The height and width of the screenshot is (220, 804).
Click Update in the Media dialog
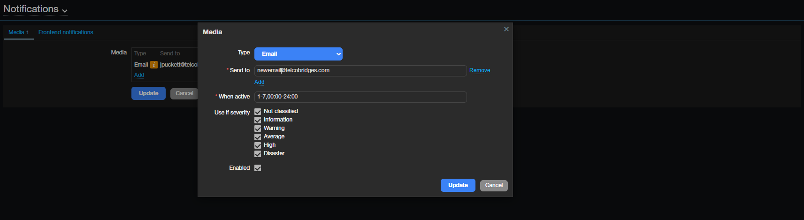click(458, 185)
